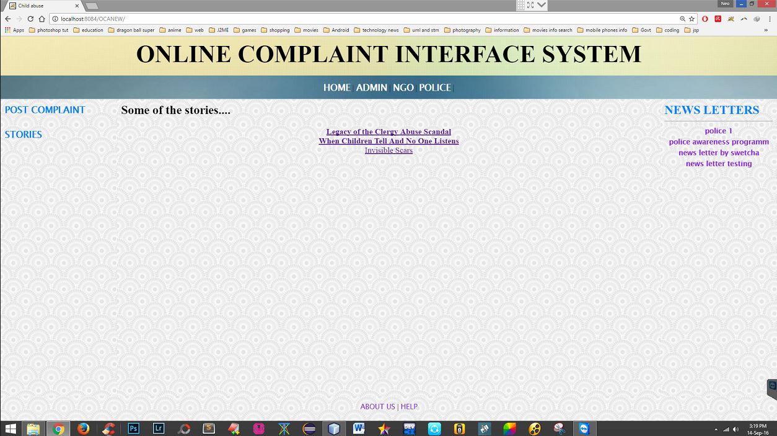Screen dimensions: 777x436
Task: Open the mobile phones info bookmark folder
Action: coord(602,30)
